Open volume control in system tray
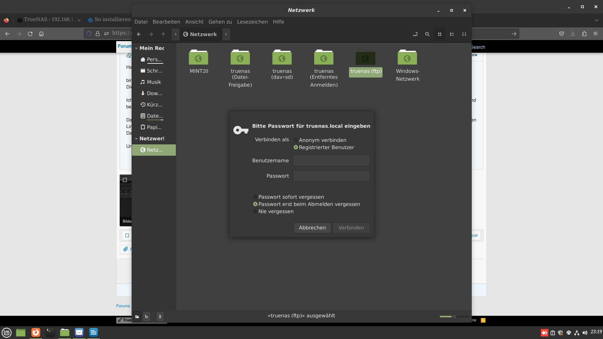The width and height of the screenshot is (603, 339). point(585,333)
